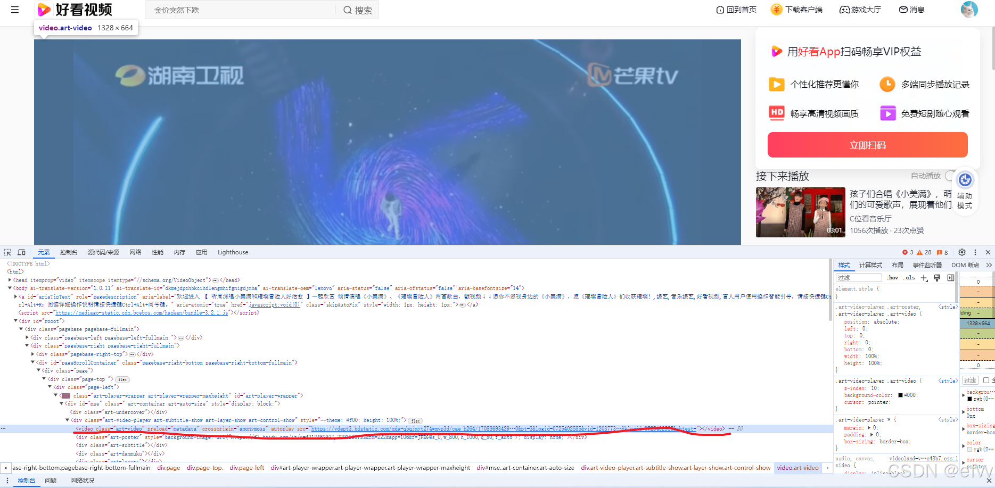Click the red error count badge showing 3
Screen dimensions: 995x488
pos(908,252)
